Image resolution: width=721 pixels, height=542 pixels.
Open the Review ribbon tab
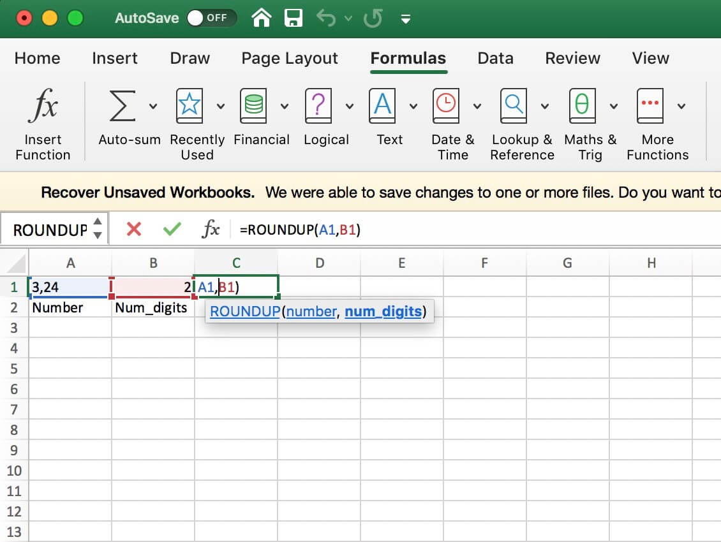pyautogui.click(x=572, y=58)
